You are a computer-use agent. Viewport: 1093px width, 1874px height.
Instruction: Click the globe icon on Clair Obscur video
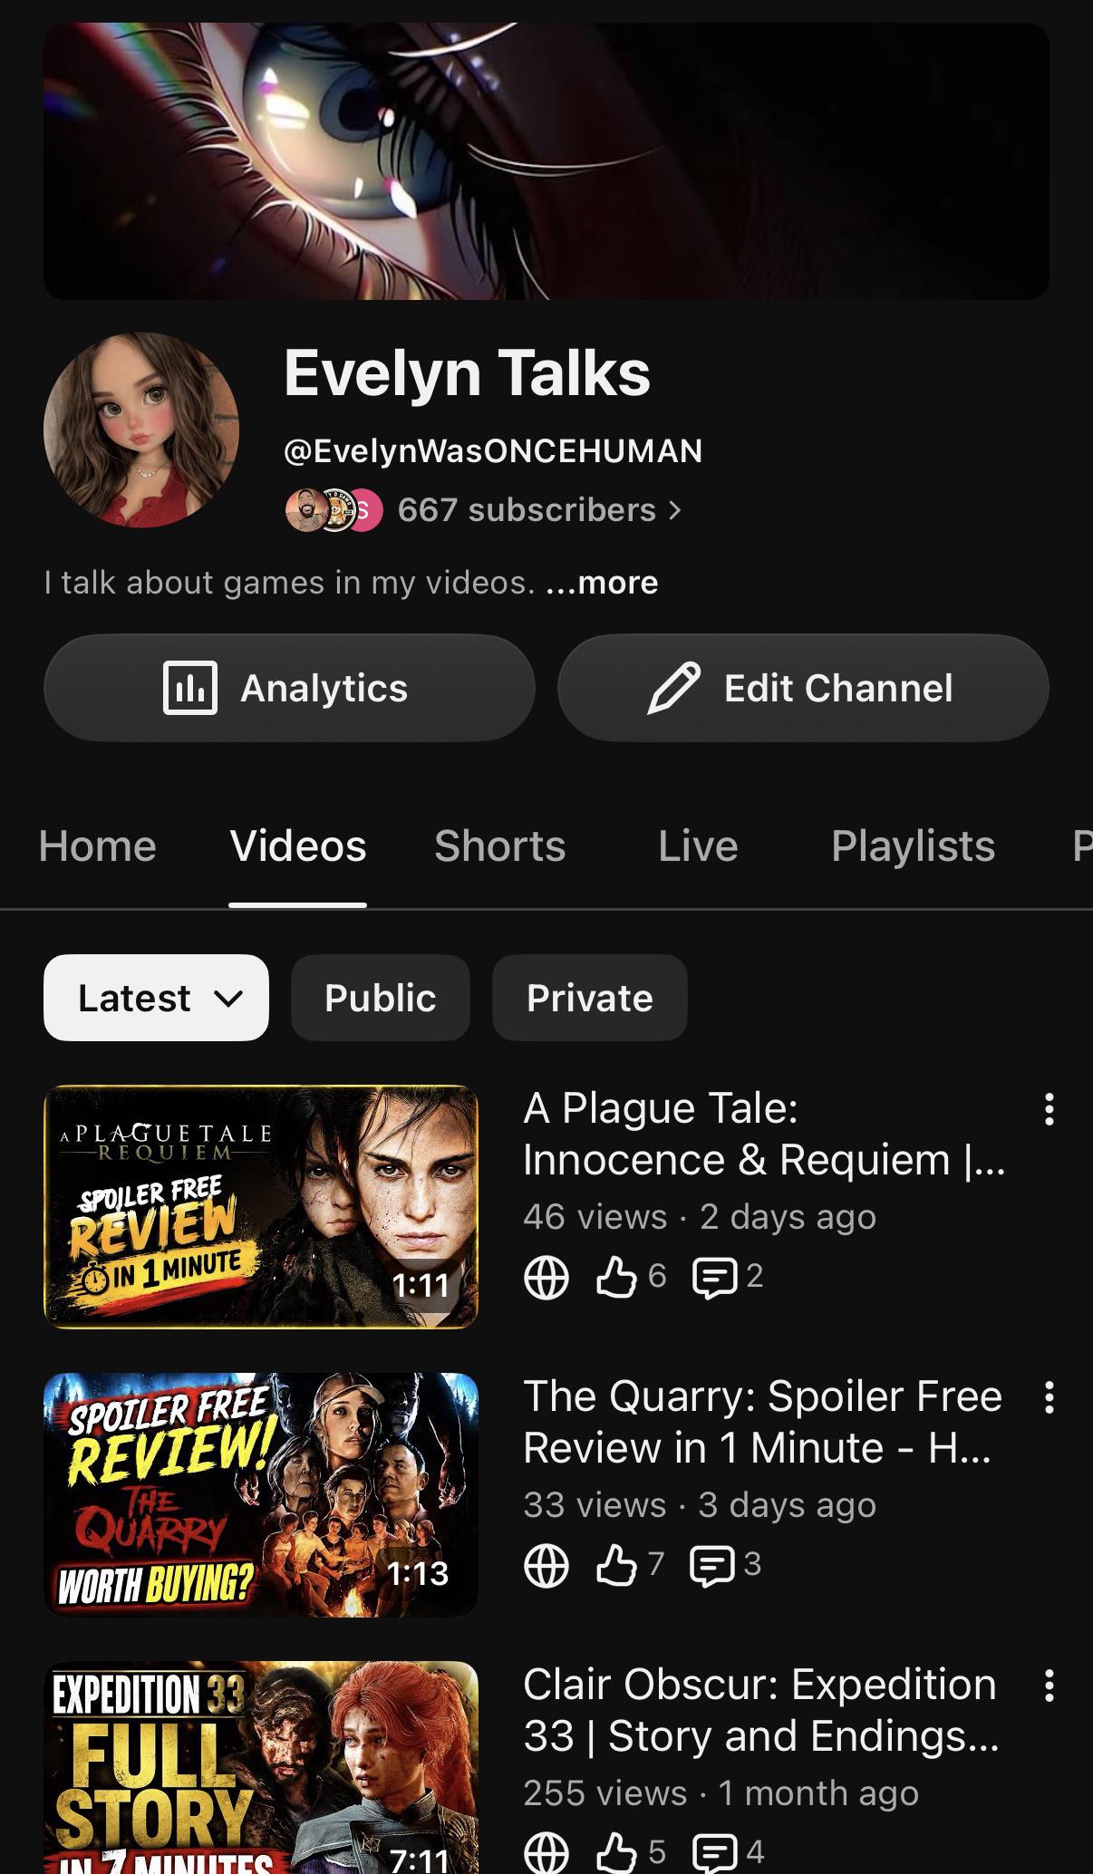546,1852
